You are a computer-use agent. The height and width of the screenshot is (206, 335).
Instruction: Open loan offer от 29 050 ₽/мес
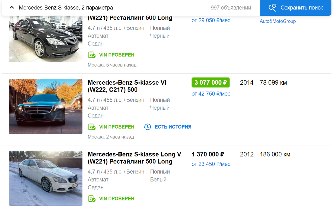[x=211, y=20]
